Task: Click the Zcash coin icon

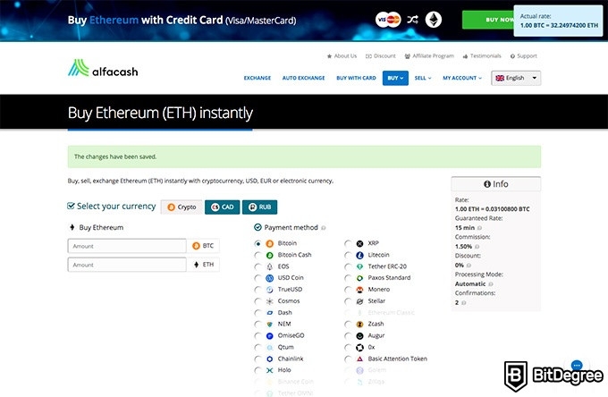Action: pos(359,324)
